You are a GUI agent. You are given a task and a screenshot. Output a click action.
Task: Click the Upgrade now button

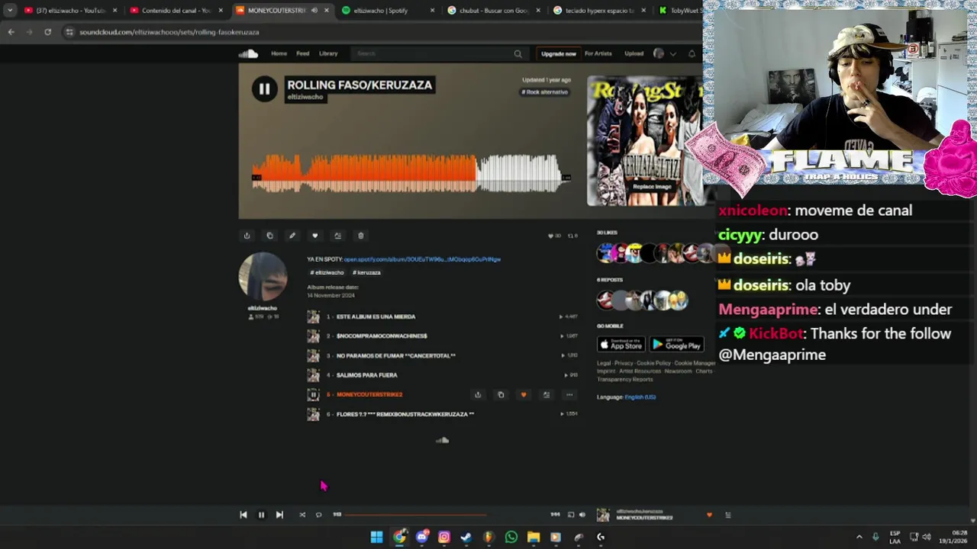point(558,53)
